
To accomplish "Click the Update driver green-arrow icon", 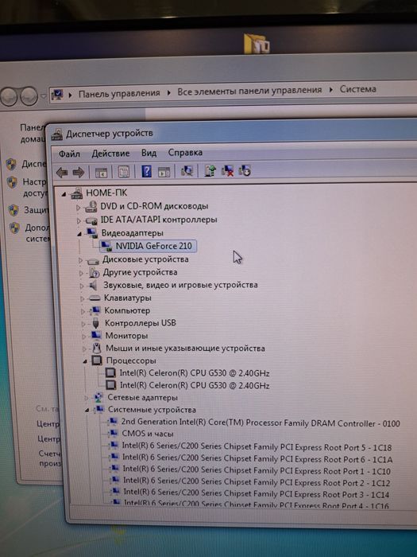I will (210, 171).
